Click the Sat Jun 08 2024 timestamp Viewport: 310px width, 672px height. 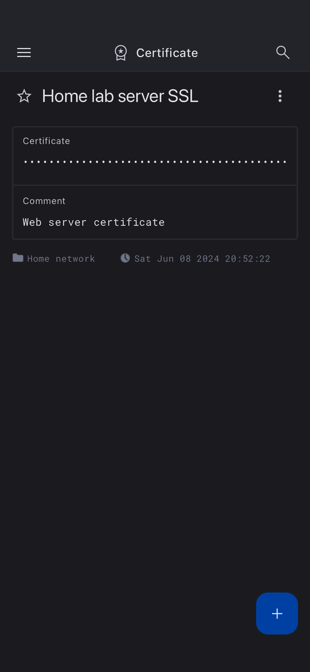click(202, 258)
